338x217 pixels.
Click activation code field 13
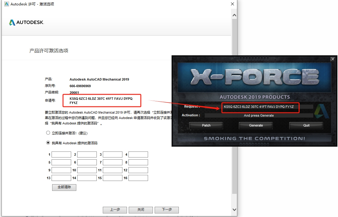click(x=62, y=178)
